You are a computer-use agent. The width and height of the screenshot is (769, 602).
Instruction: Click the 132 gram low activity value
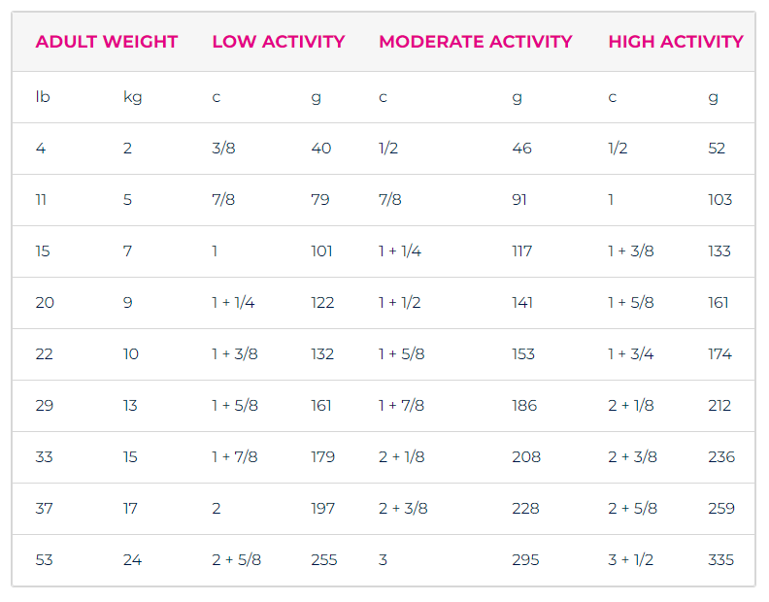pos(322,354)
